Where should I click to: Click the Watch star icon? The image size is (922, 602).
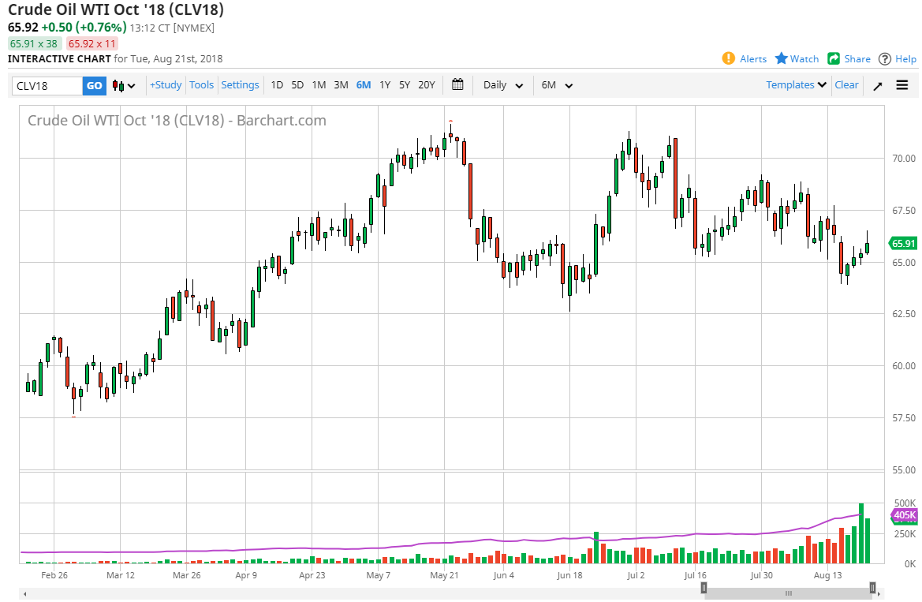782,58
